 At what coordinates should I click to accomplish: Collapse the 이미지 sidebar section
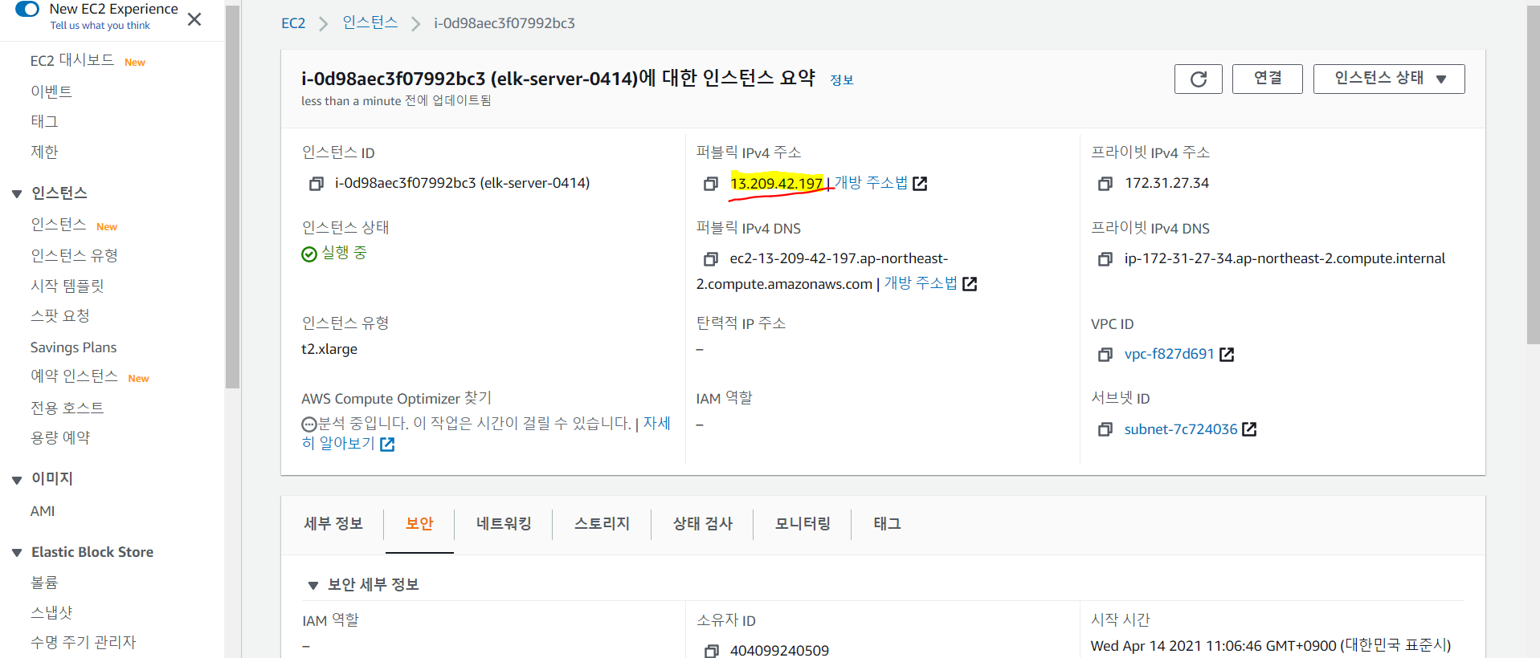coord(17,480)
